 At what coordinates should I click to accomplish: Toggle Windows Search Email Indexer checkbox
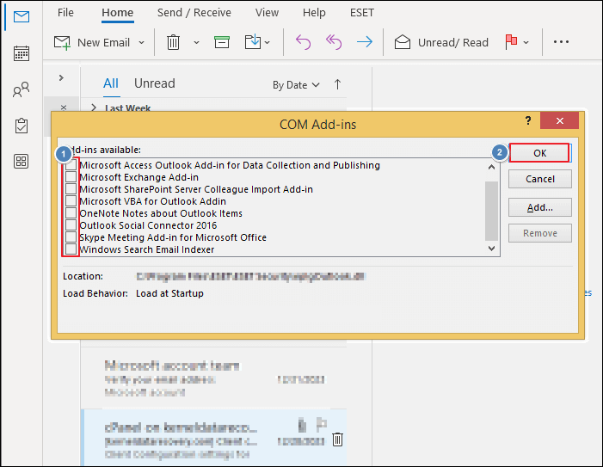[x=71, y=249]
